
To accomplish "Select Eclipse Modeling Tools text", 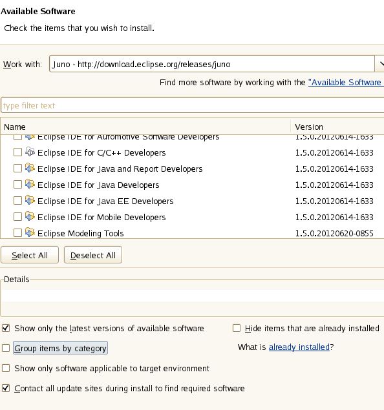I will (80, 233).
